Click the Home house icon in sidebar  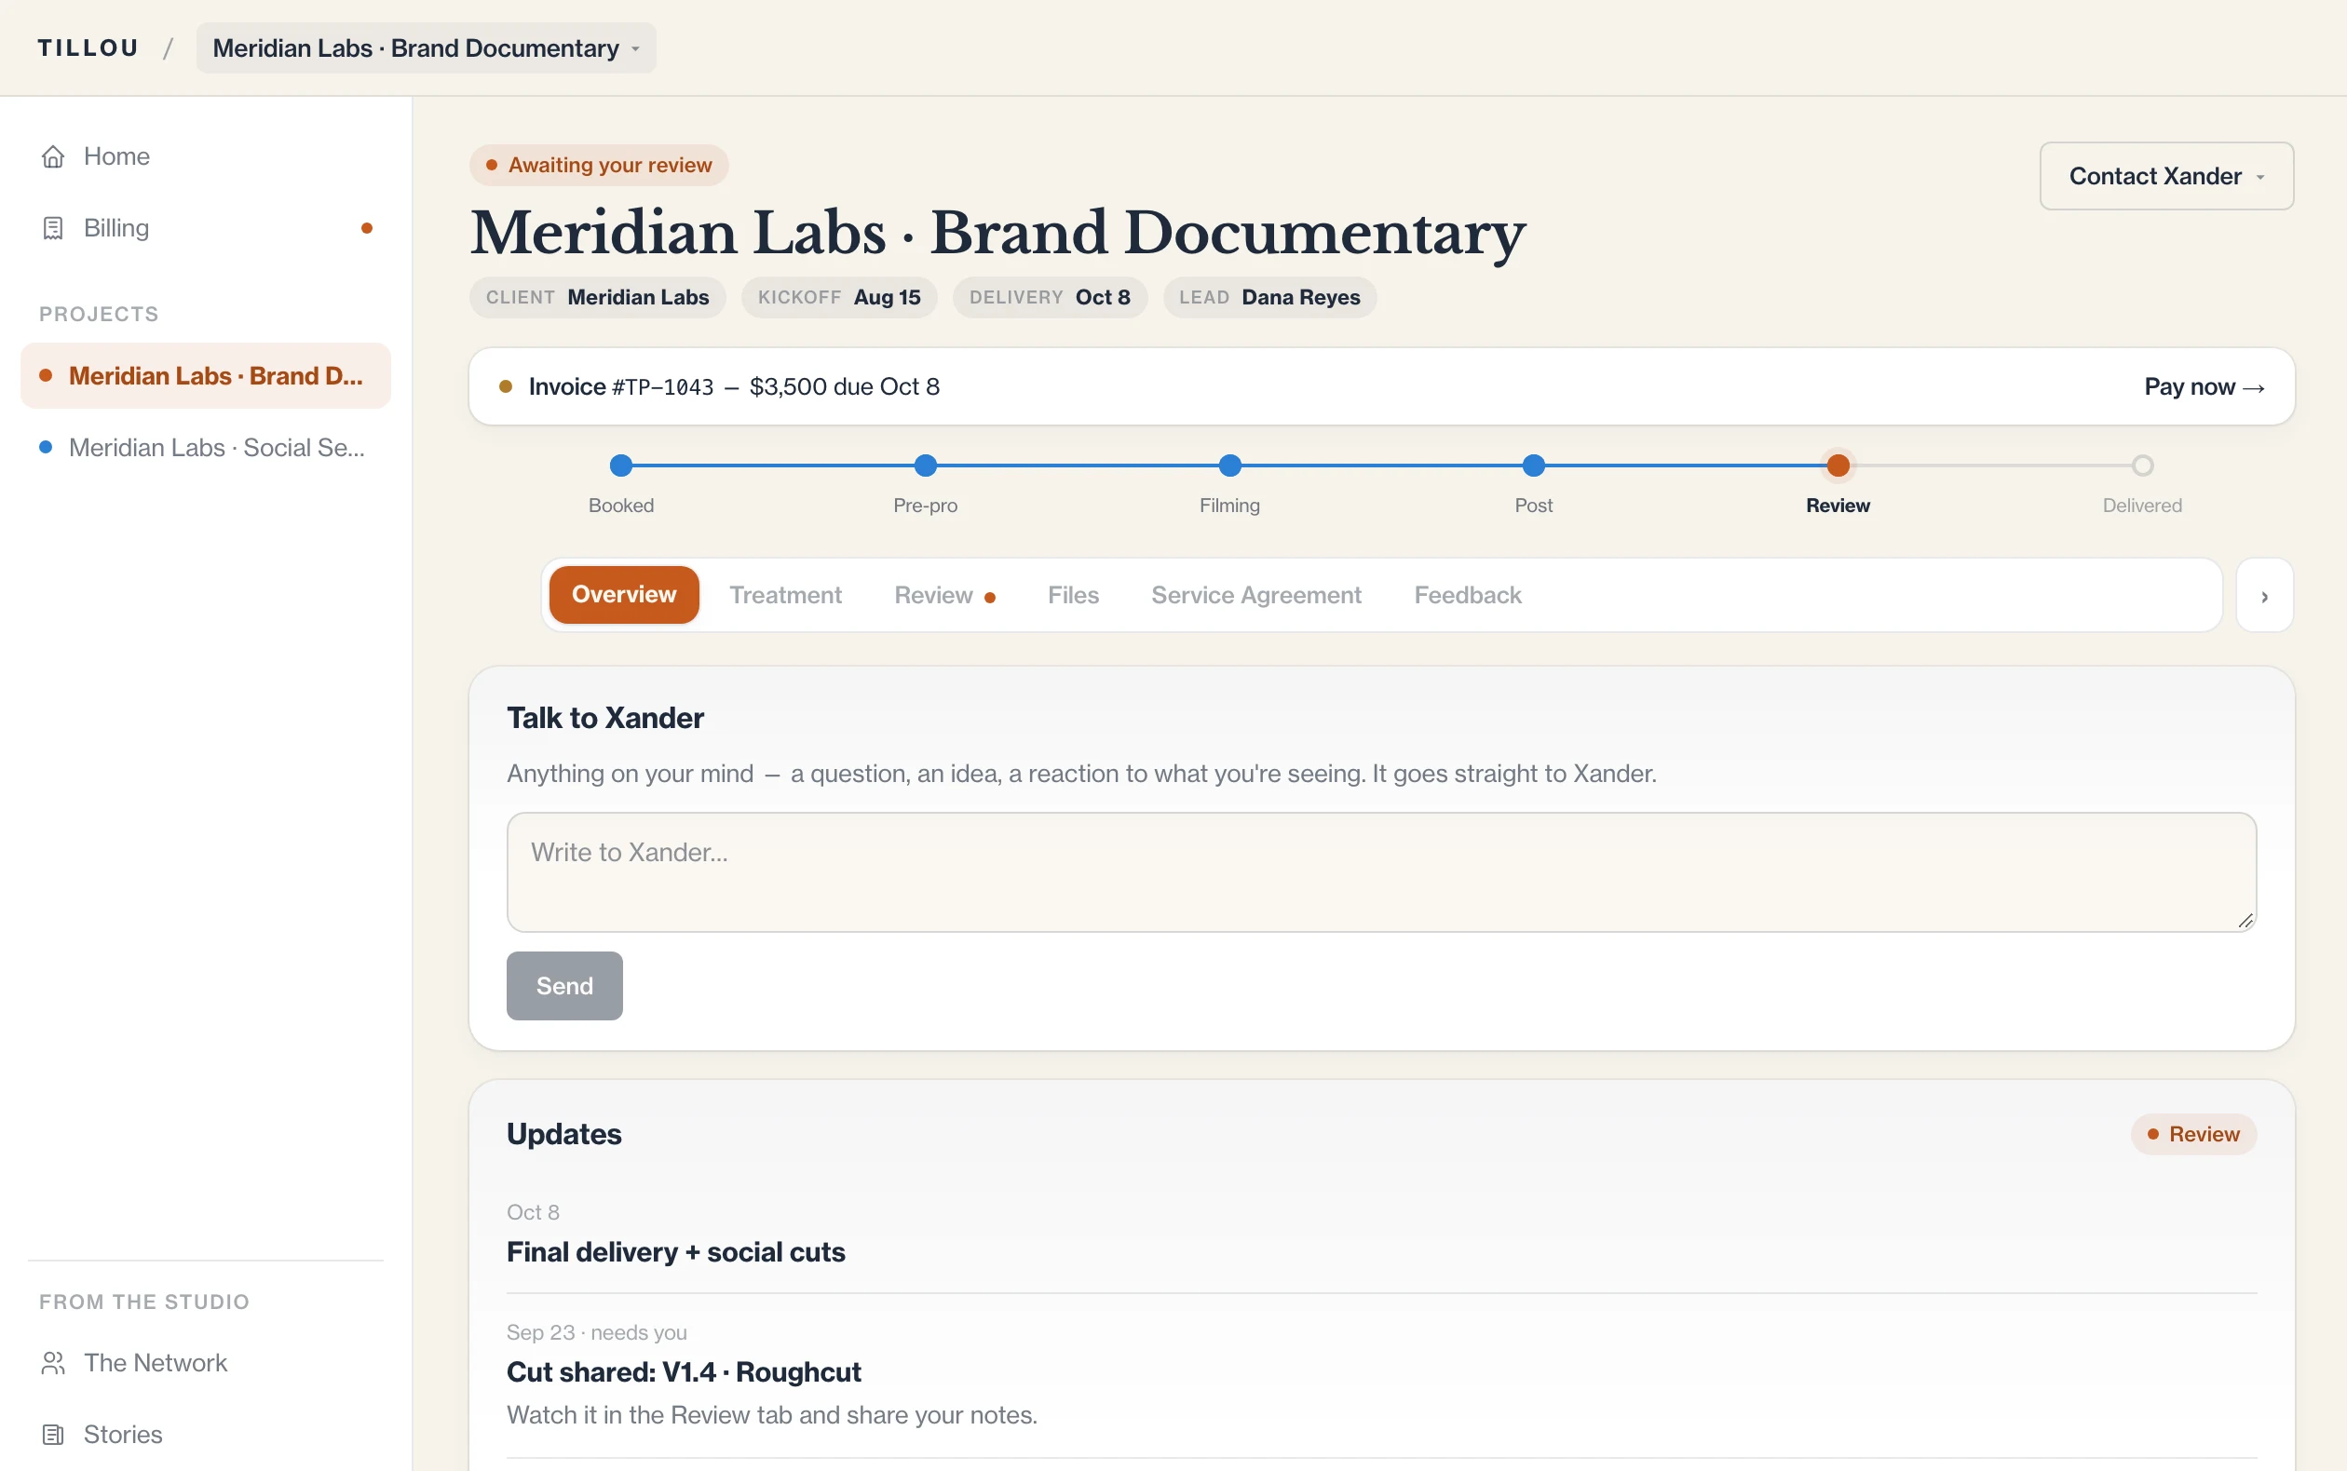coord(53,156)
